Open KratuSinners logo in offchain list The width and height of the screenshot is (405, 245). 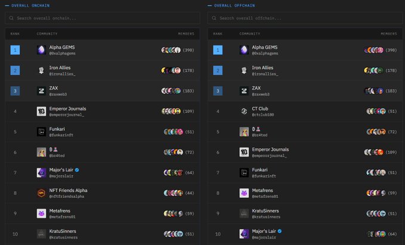click(244, 213)
